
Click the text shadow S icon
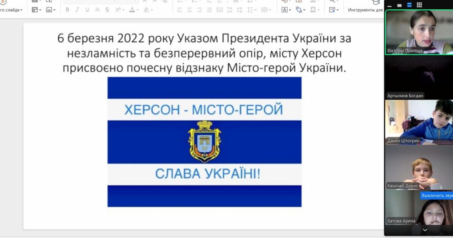[107, 10]
